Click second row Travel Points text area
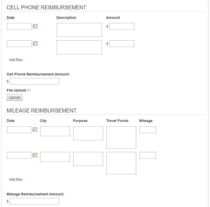210x207 pixels. coord(121,163)
